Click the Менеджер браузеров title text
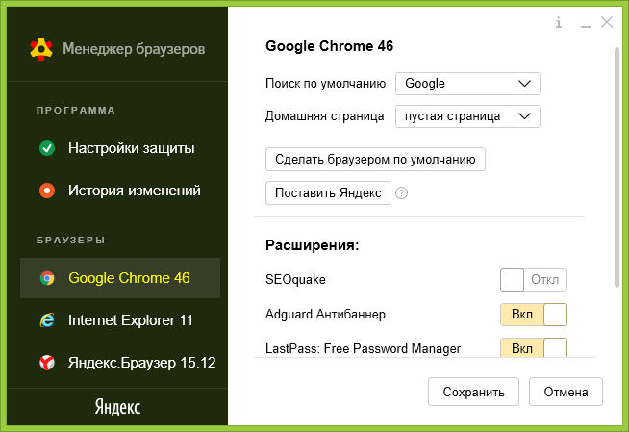This screenshot has height=432, width=629. click(134, 49)
